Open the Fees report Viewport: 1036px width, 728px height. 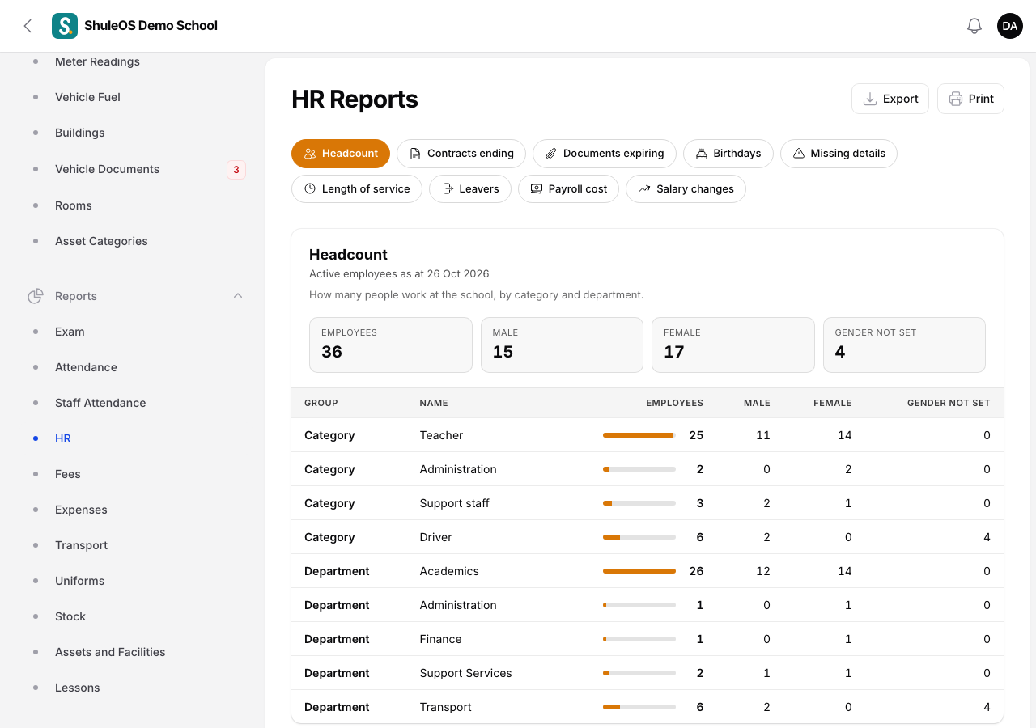68,474
